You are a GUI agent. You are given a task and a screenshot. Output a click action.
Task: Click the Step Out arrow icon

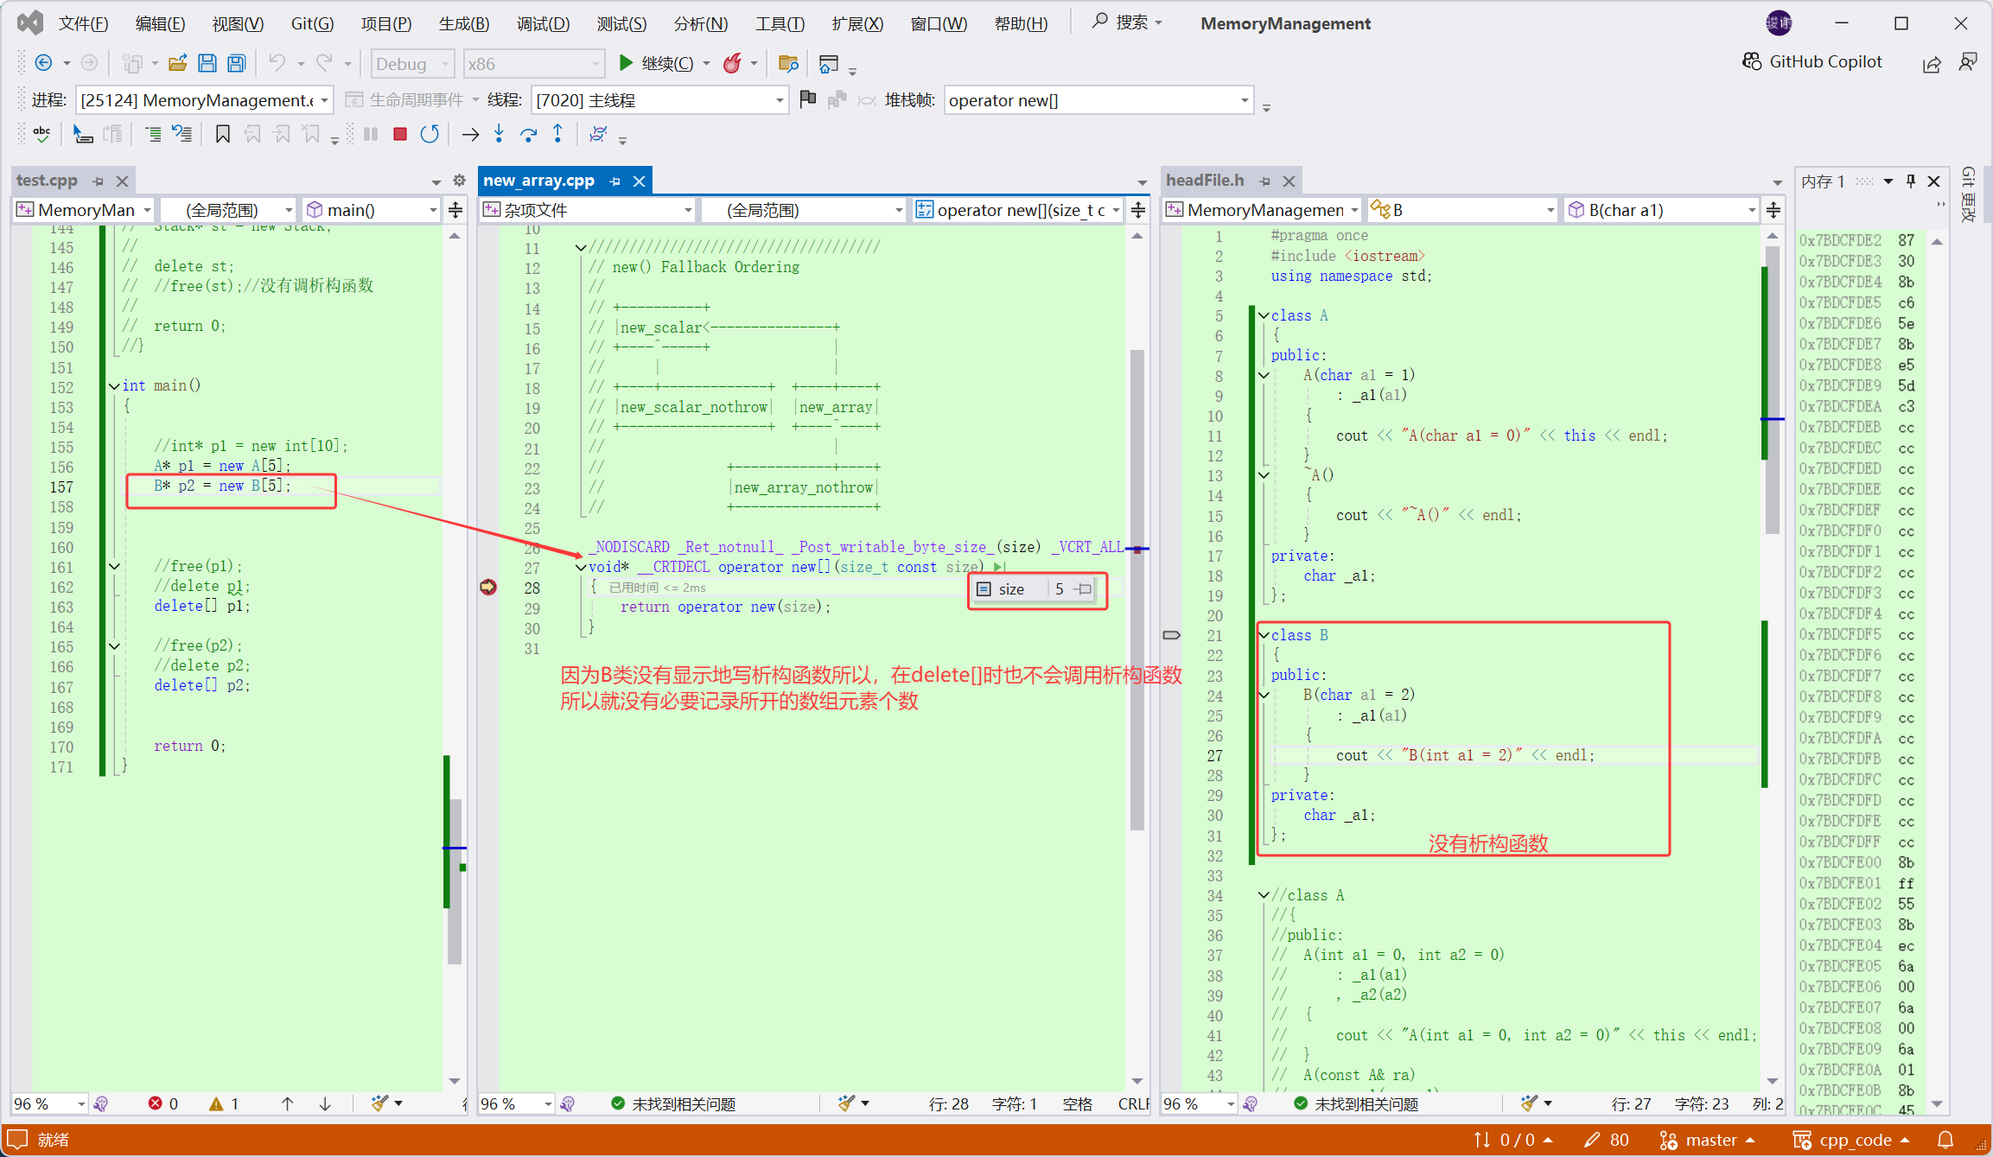(557, 134)
